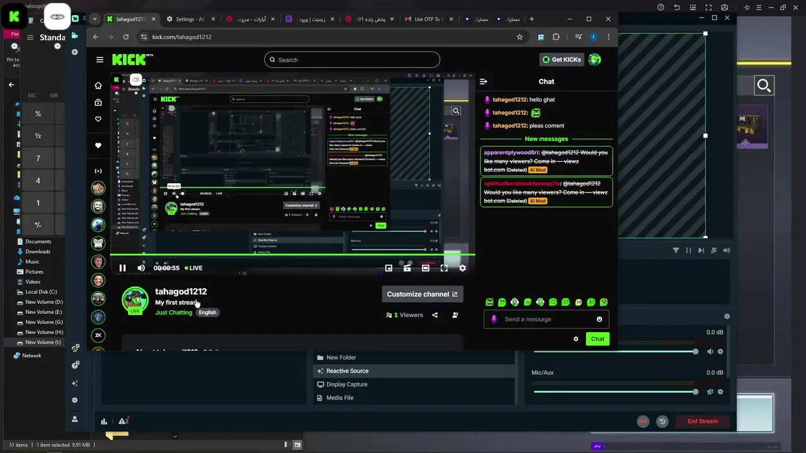Screen dimensions: 806x453
Task: Open Kick player settings gear
Action: 462,268
